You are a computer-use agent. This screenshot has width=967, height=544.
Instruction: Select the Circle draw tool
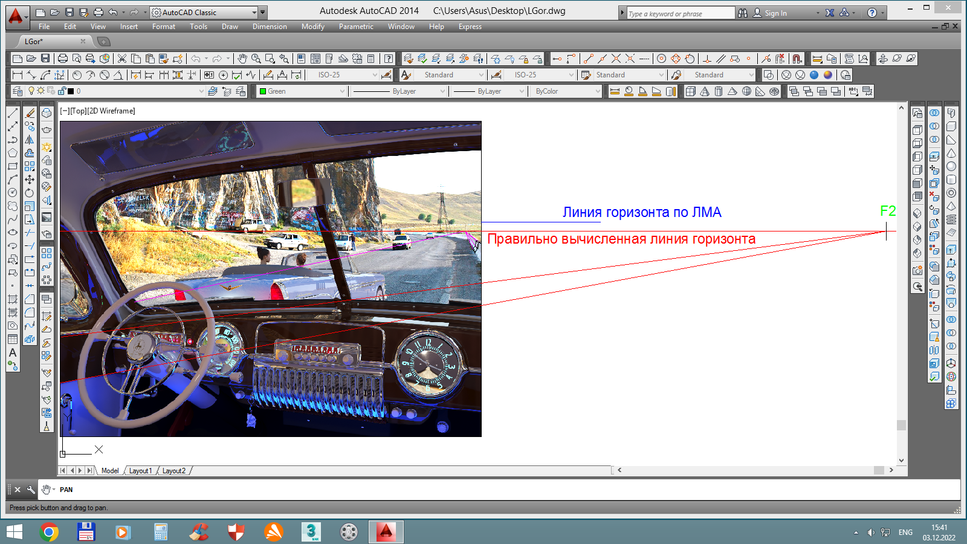pyautogui.click(x=12, y=193)
